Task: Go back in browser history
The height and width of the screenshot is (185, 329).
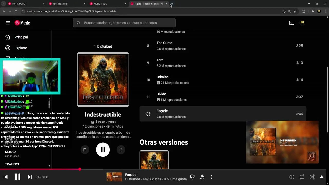Action: (4, 11)
